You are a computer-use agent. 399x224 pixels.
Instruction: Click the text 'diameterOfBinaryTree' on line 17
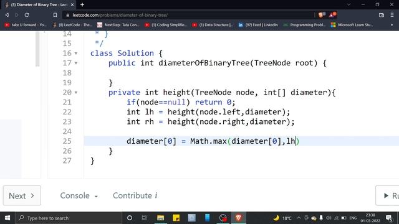[x=204, y=63]
